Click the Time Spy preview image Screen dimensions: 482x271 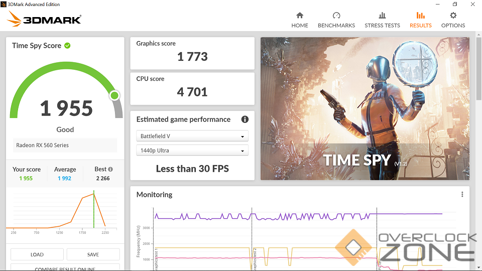[365, 108]
